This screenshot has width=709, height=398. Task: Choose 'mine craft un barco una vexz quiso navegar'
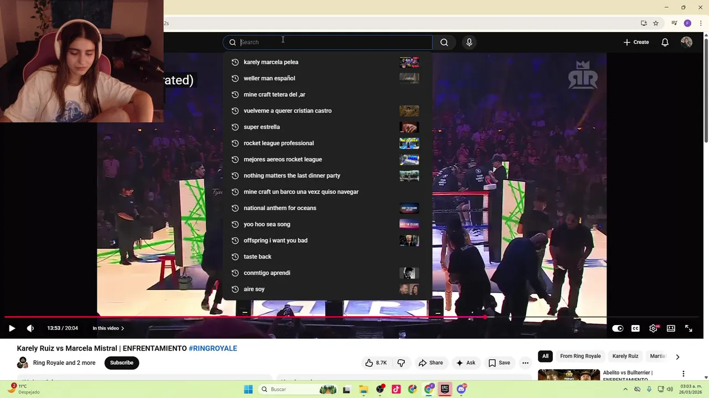click(x=327, y=192)
